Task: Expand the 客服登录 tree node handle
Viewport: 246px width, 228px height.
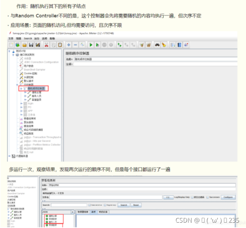Action: point(25,100)
